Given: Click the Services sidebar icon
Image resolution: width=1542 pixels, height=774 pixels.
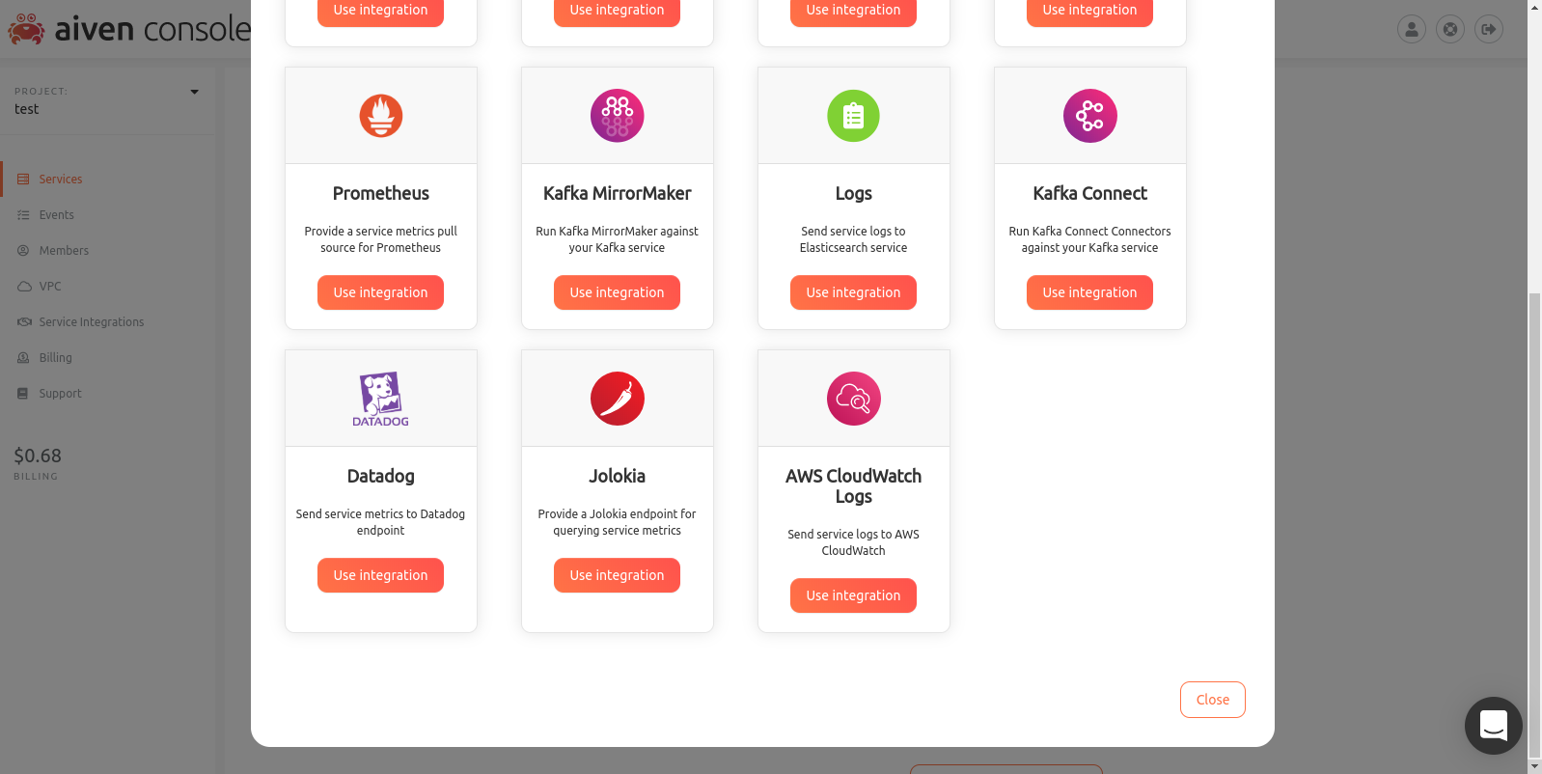Looking at the screenshot, I should [23, 180].
